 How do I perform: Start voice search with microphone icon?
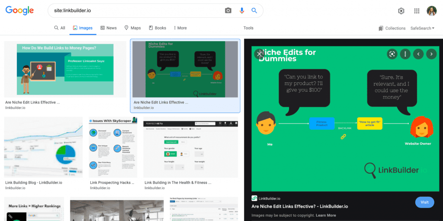coord(241,11)
